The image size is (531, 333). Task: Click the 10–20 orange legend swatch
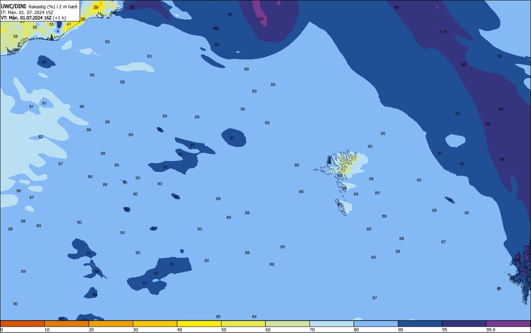click(x=66, y=323)
